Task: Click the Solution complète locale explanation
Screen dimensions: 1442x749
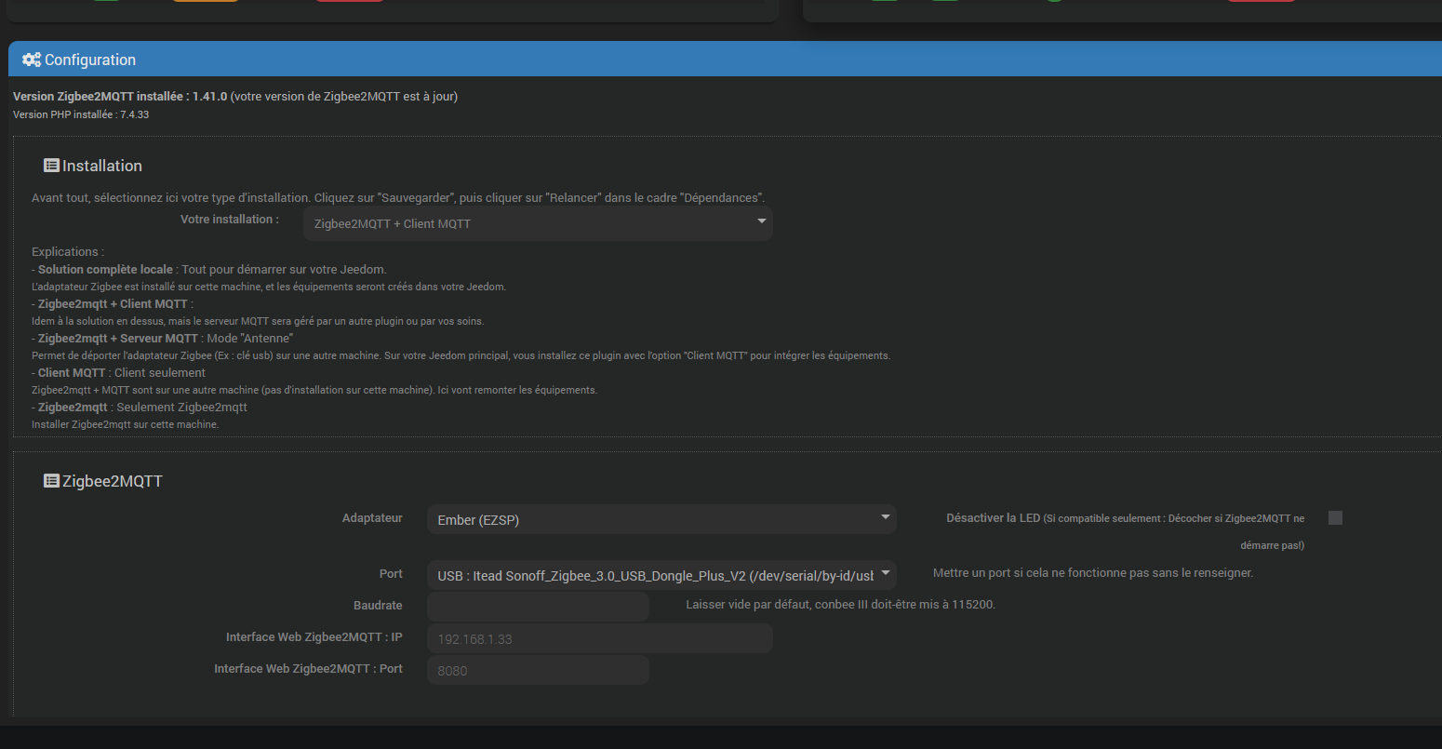Action: pyautogui.click(x=106, y=269)
